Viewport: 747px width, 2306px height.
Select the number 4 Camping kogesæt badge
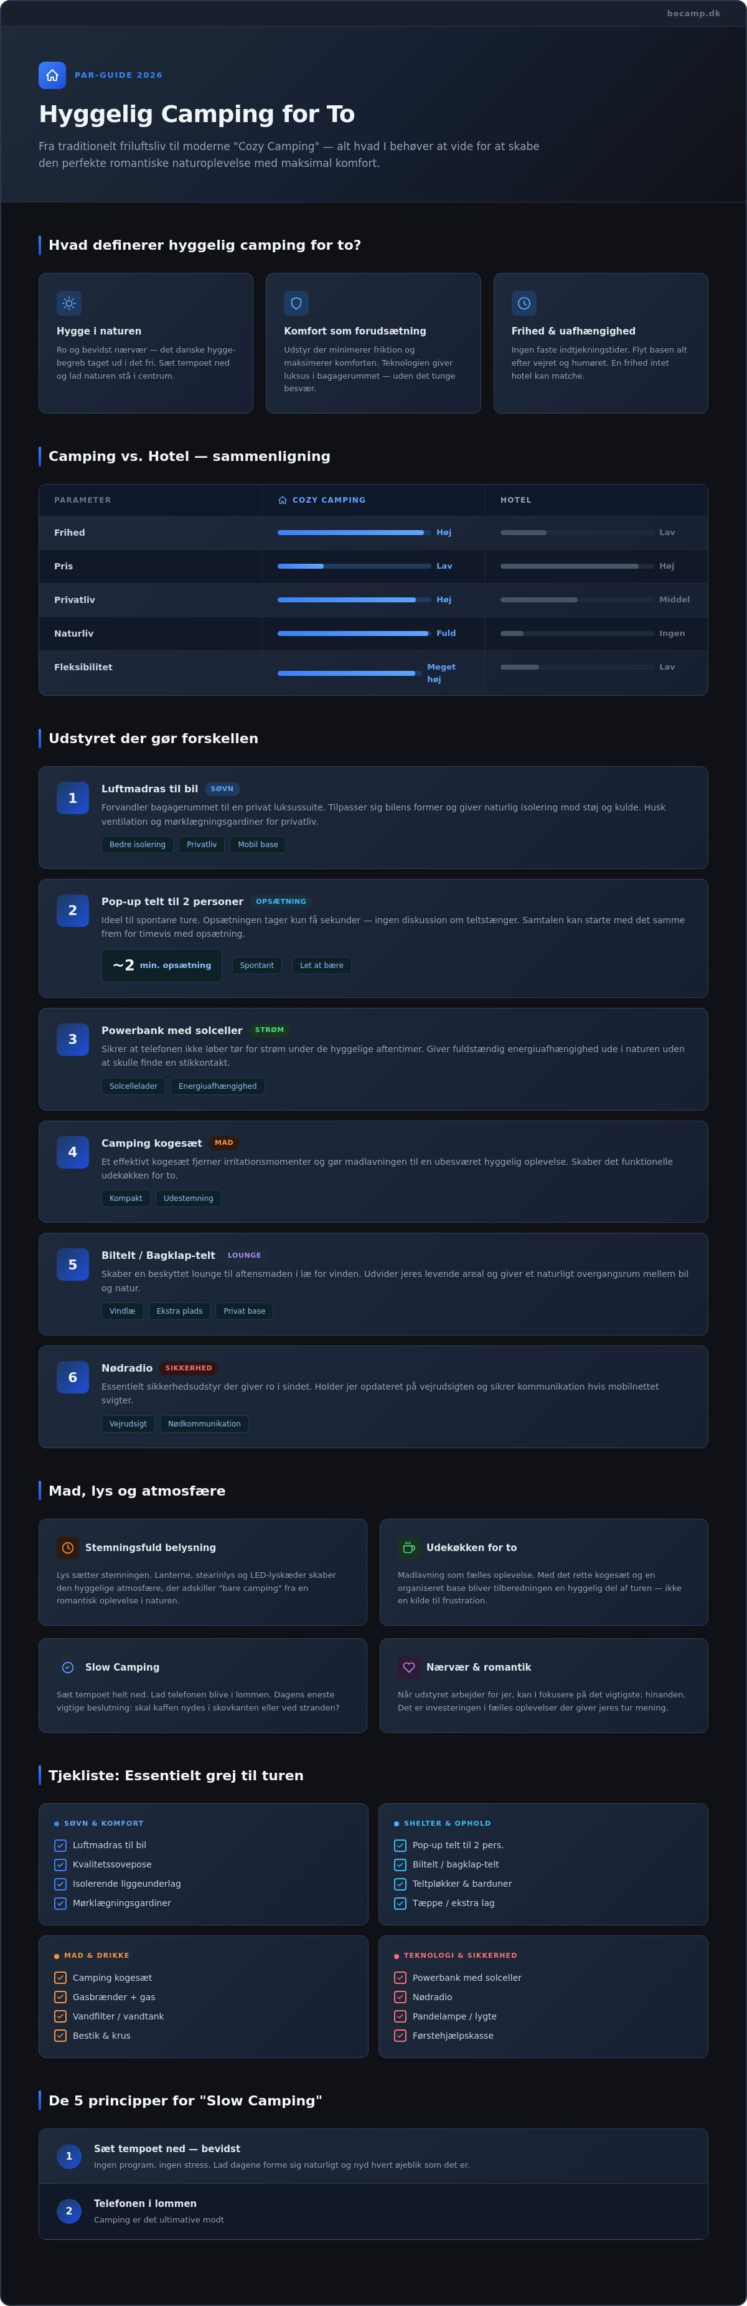point(72,1152)
